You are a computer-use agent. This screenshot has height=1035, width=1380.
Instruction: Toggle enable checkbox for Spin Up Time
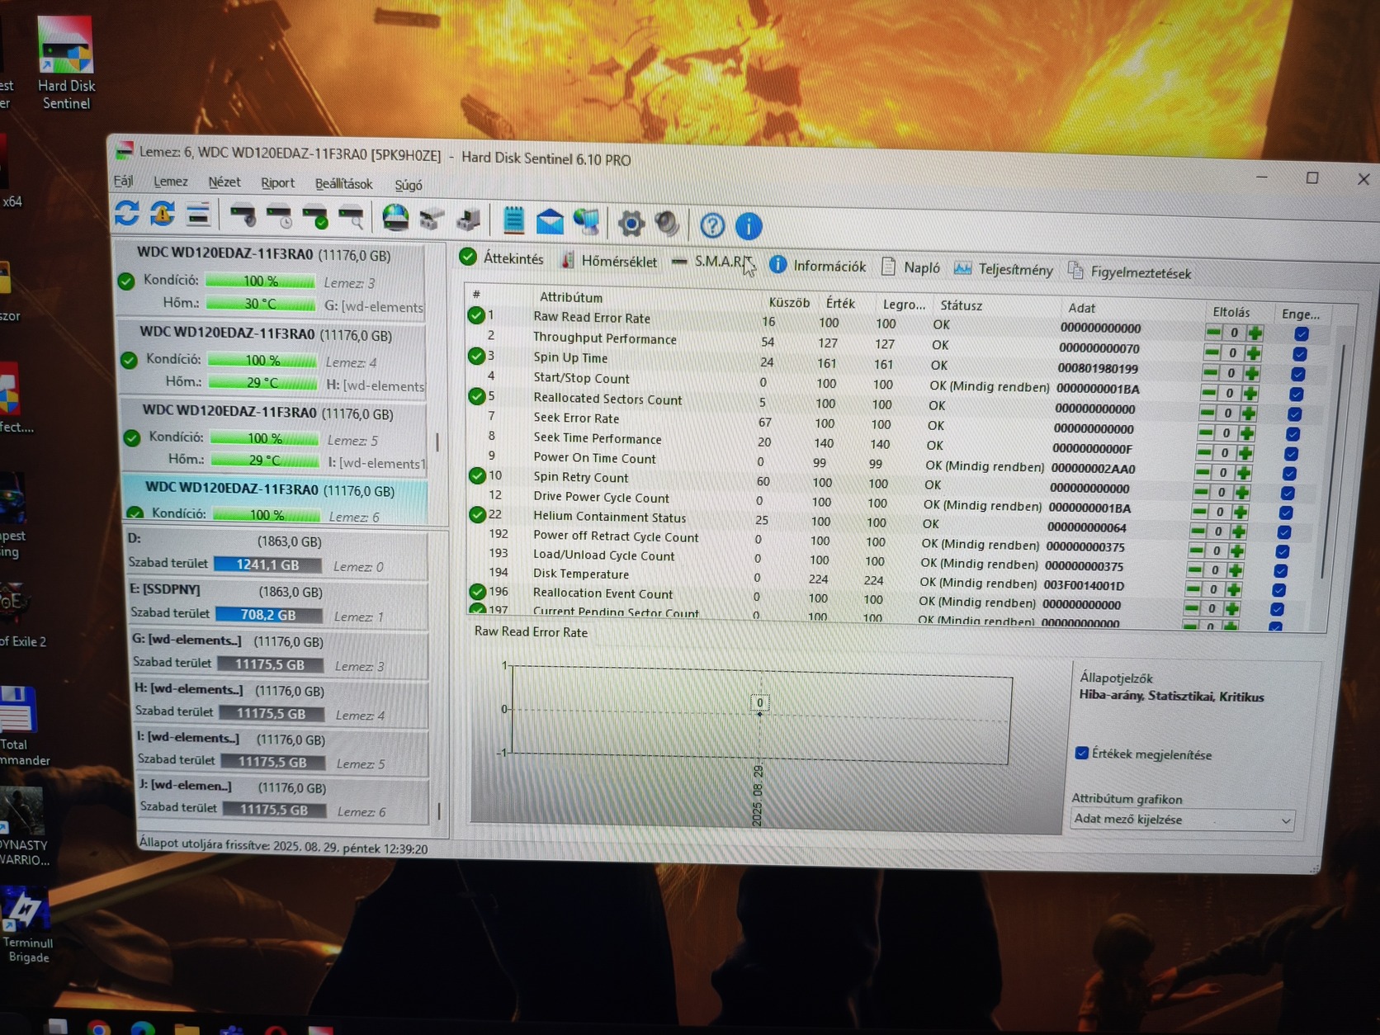pos(1297,374)
